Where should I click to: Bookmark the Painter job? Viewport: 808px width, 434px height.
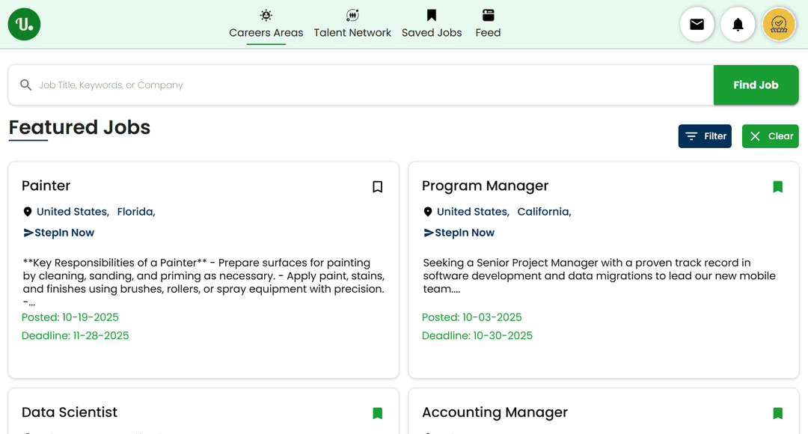tap(378, 187)
